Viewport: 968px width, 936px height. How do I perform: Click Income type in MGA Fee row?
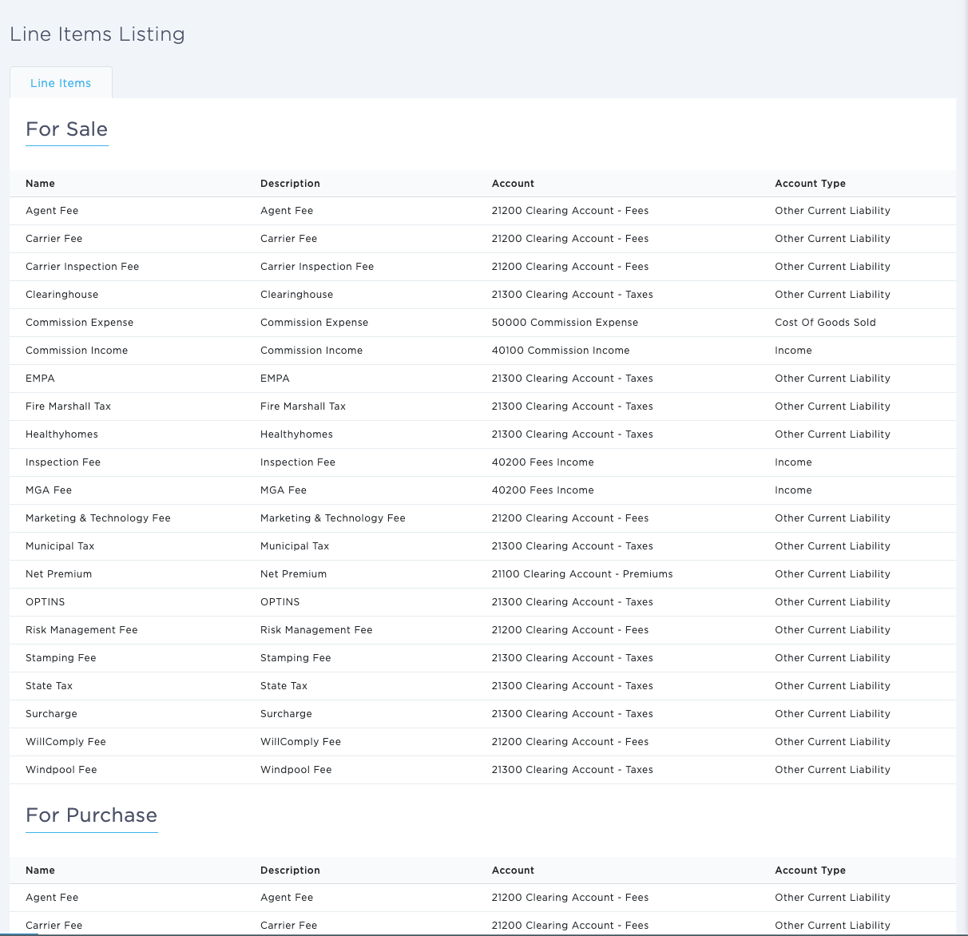[x=793, y=490]
